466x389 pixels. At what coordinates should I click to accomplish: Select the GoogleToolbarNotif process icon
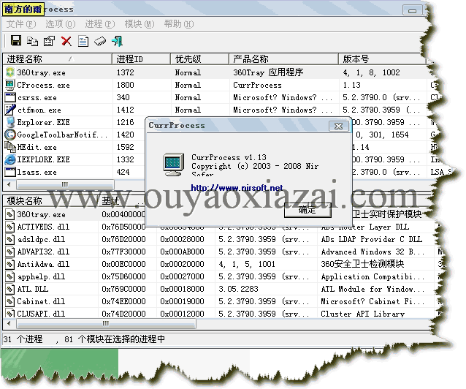10,135
